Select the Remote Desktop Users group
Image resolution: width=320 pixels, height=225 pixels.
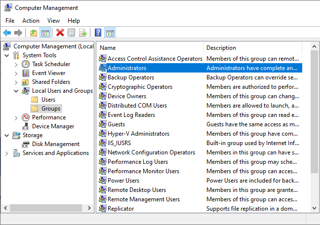pos(137,190)
